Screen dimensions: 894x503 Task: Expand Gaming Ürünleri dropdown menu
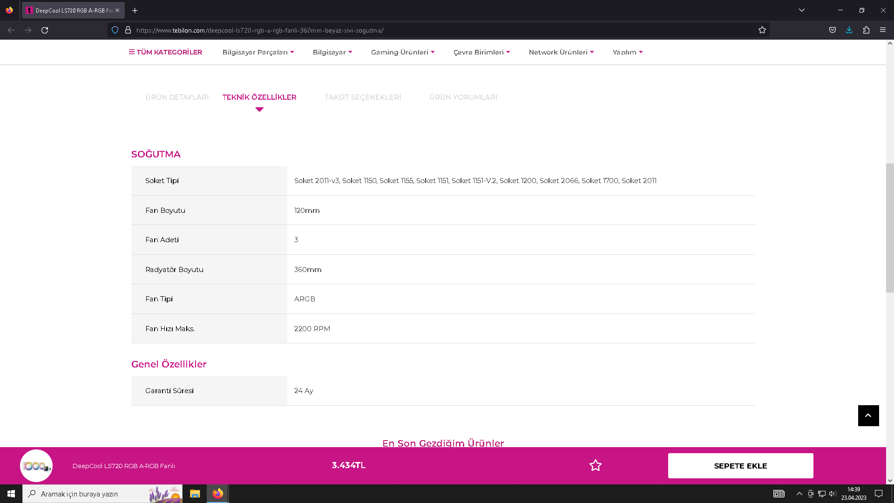tap(402, 52)
